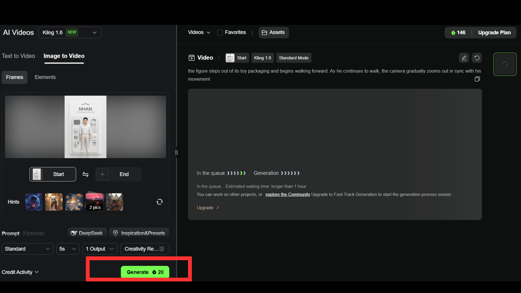Refresh the Hints thumbnails
Image resolution: width=521 pixels, height=293 pixels.
160,202
